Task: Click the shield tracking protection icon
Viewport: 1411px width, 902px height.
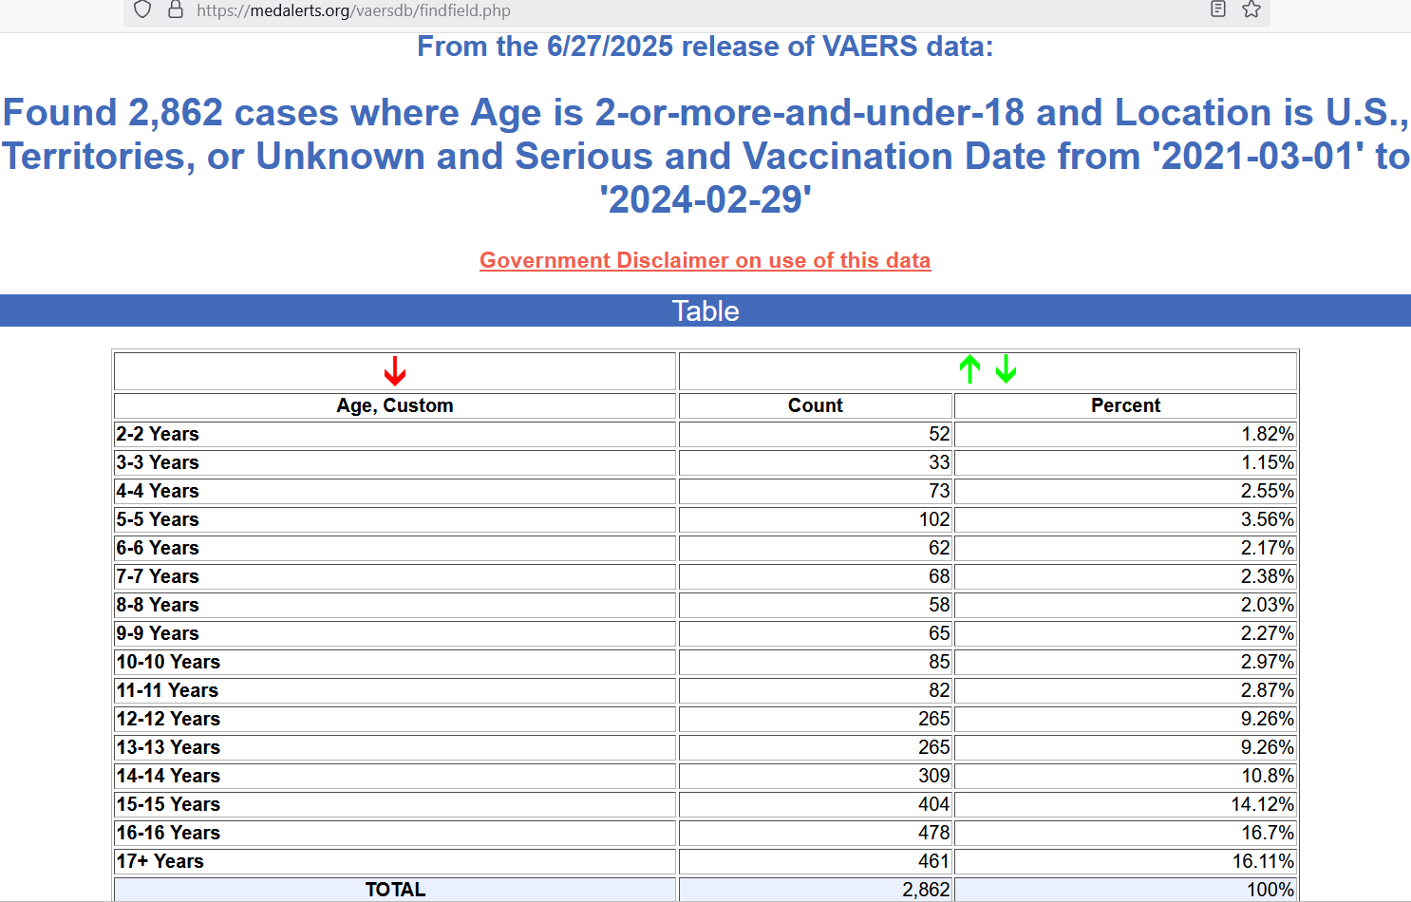Action: tap(142, 9)
